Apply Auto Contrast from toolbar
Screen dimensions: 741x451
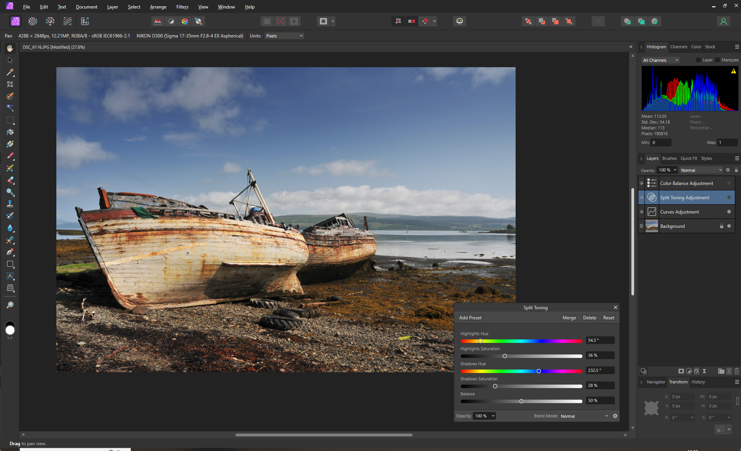pos(171,21)
